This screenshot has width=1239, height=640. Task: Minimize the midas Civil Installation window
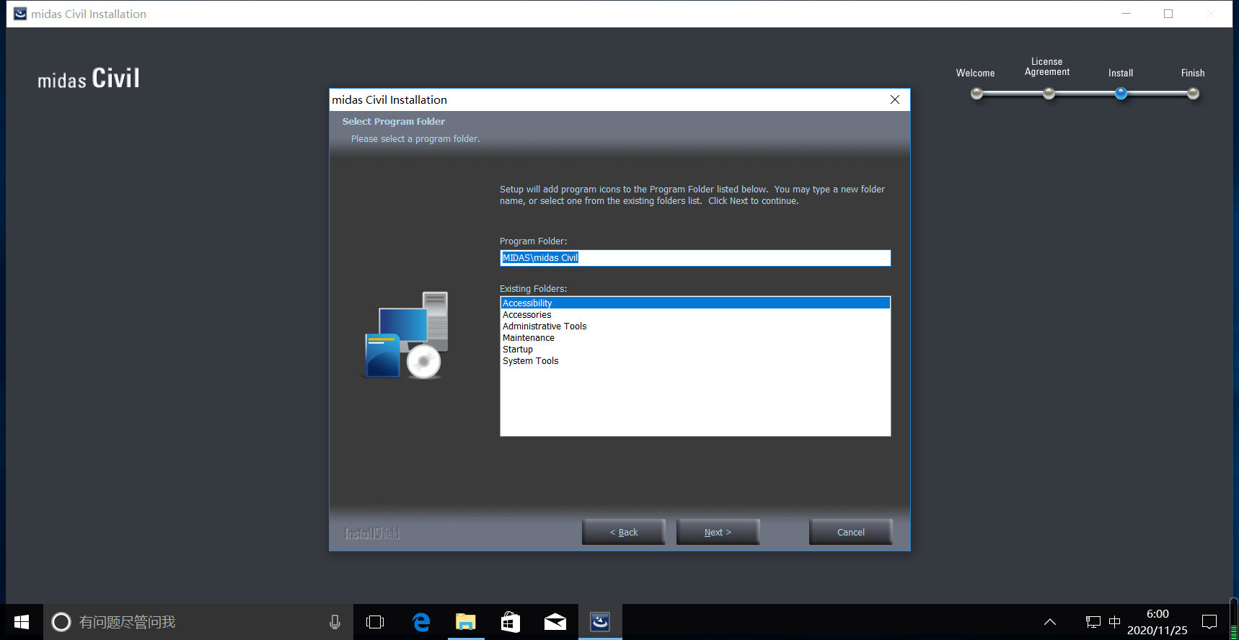click(1126, 14)
